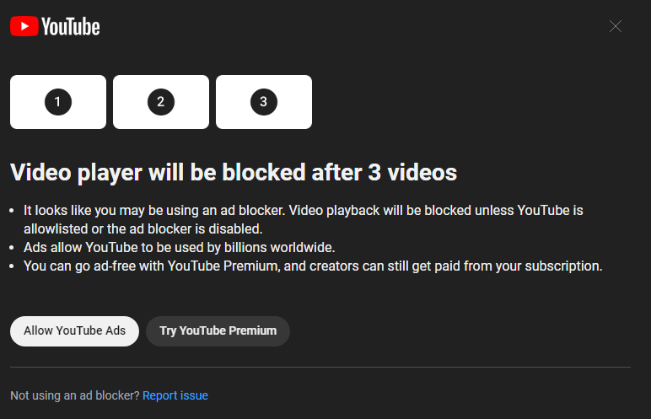
Task: Select the video counter box numbered 3
Action: (264, 102)
